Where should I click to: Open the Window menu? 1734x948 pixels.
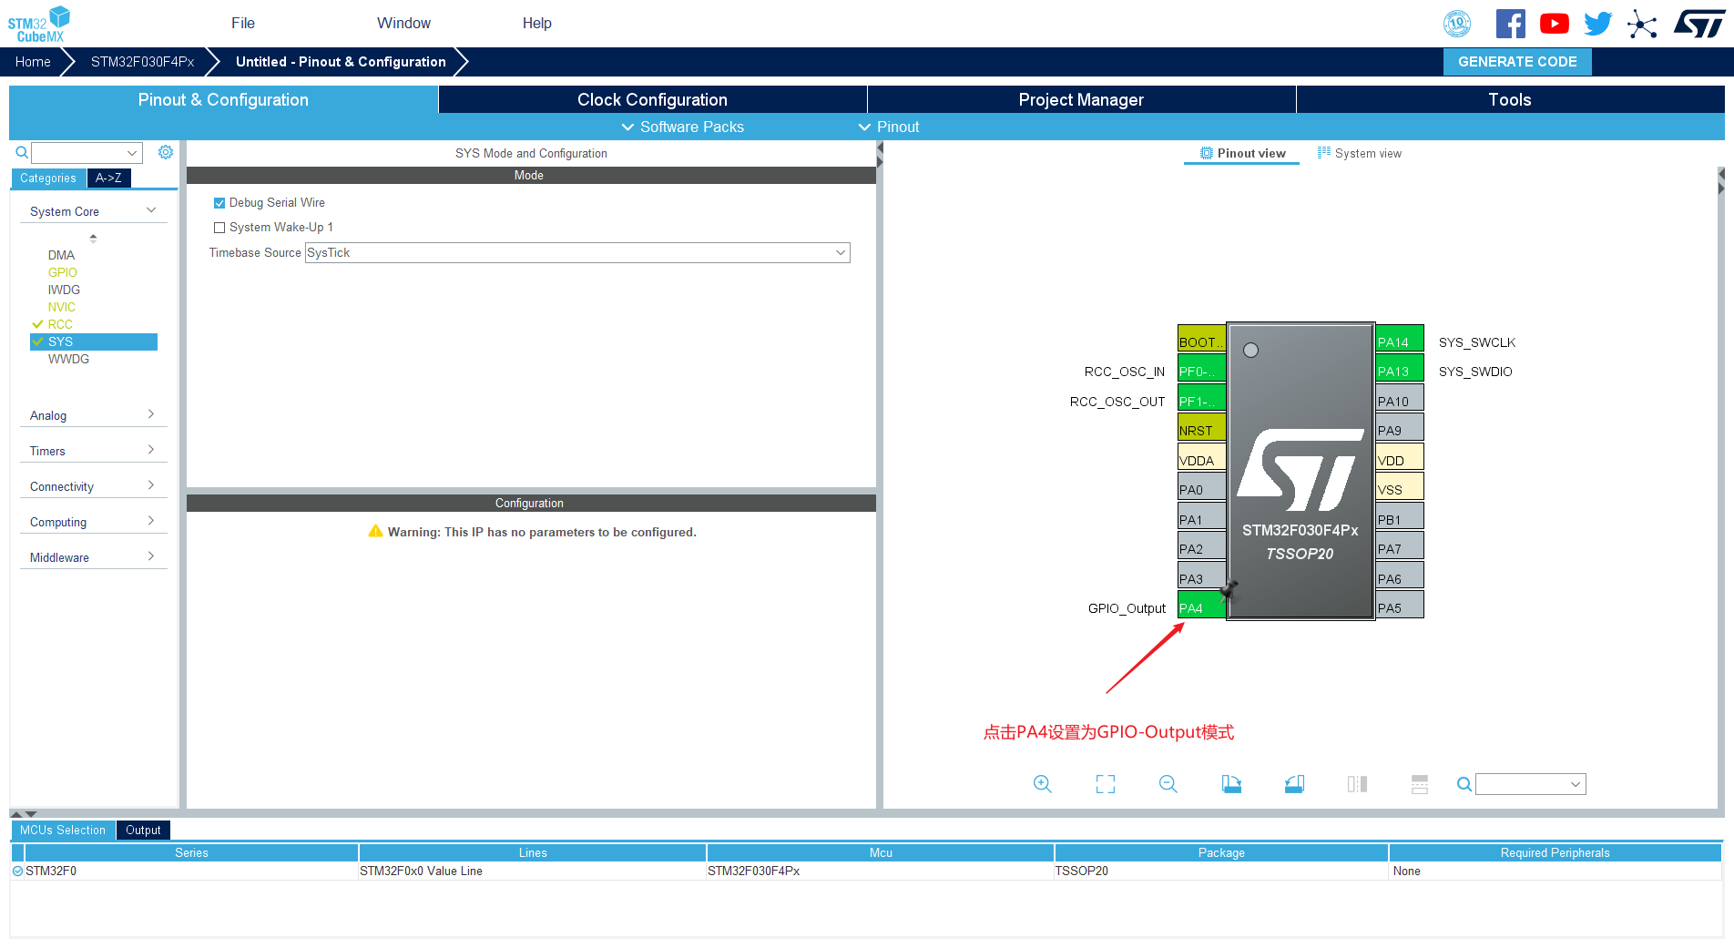pyautogui.click(x=403, y=23)
